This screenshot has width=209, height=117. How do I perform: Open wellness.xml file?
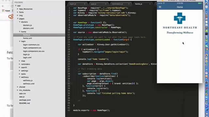point(29,84)
